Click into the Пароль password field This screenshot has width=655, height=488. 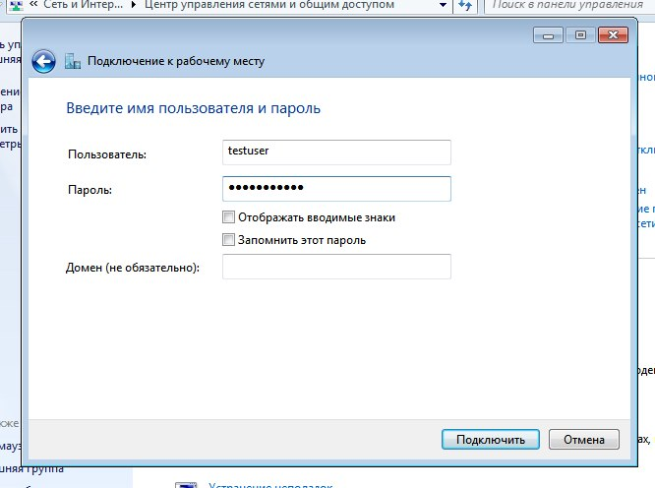pos(336,189)
